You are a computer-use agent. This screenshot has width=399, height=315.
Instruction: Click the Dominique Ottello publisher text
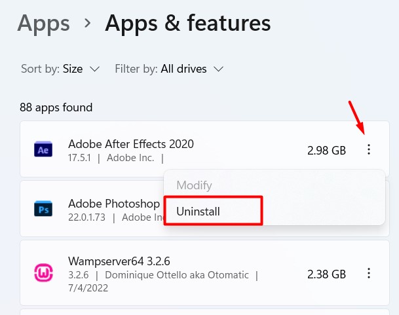pos(176,276)
